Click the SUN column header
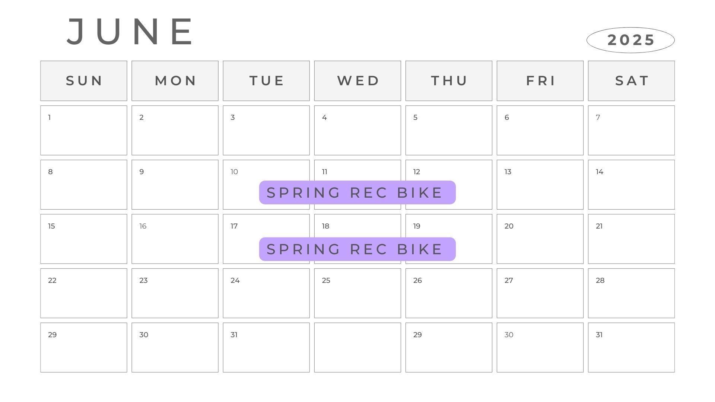715x402 pixels. click(84, 81)
